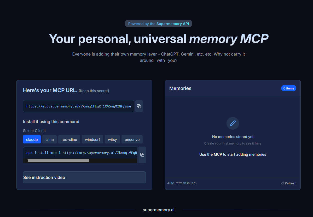Choose the roo-cline client
This screenshot has width=313, height=217.
pos(69,139)
